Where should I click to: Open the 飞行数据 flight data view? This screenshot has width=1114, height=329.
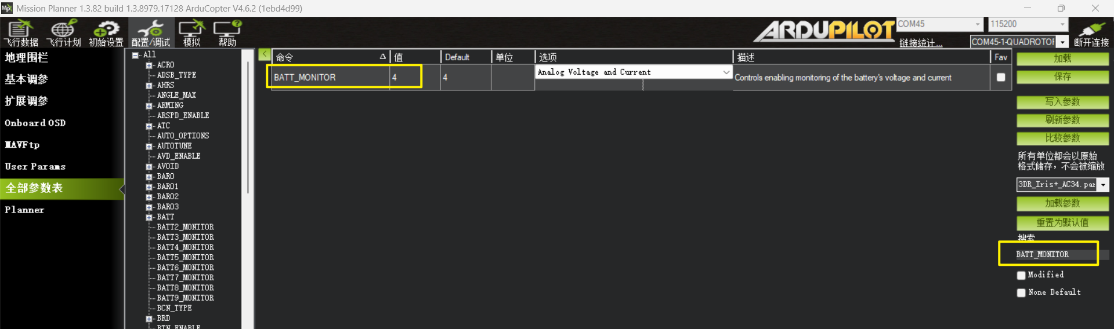point(21,33)
